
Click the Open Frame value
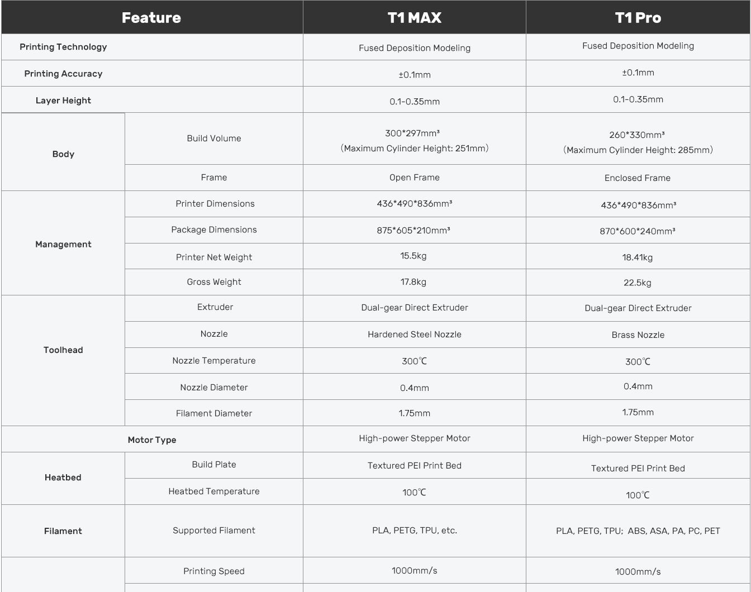pos(414,178)
